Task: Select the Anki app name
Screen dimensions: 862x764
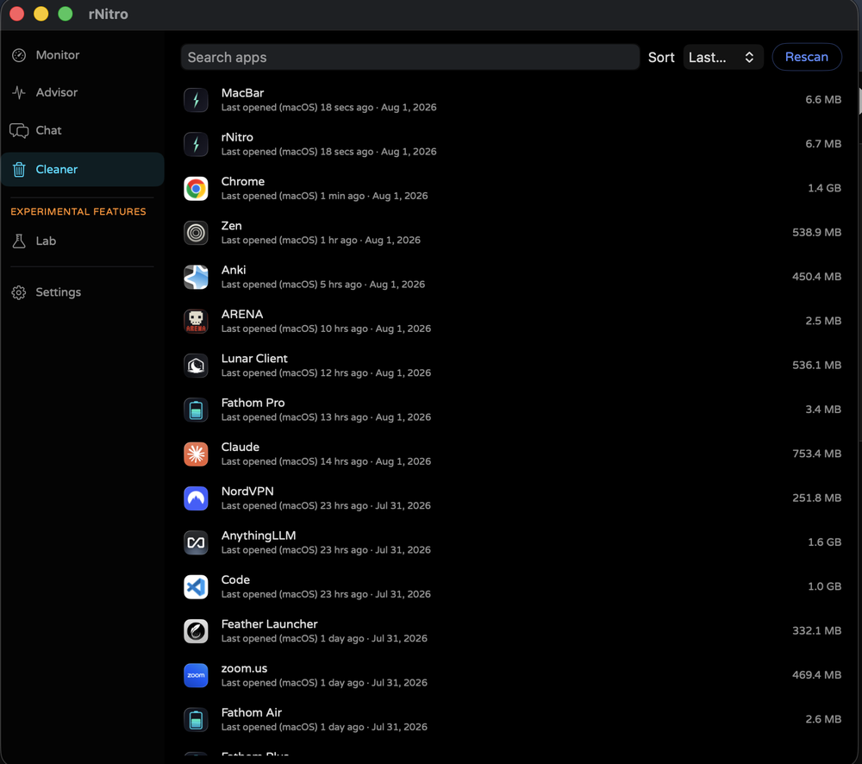Action: pyautogui.click(x=233, y=270)
